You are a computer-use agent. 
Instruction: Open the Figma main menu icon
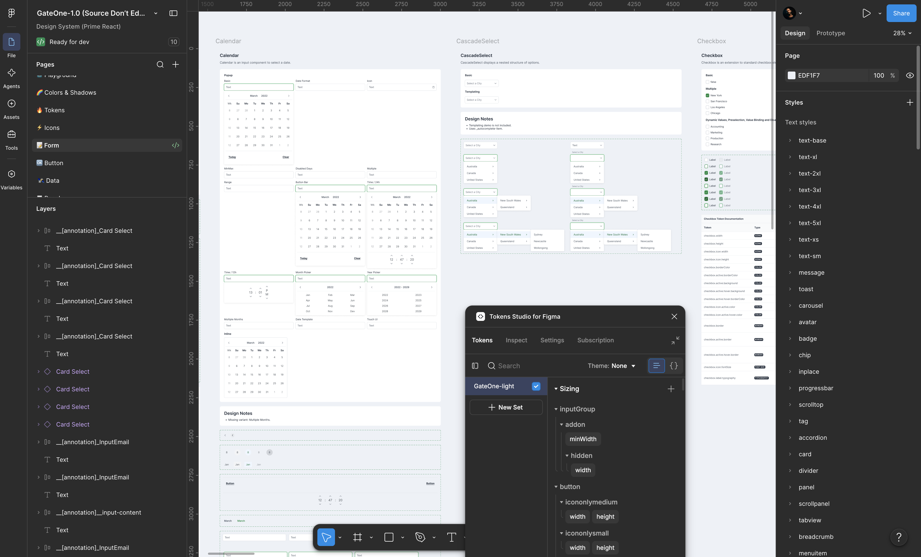(12, 13)
